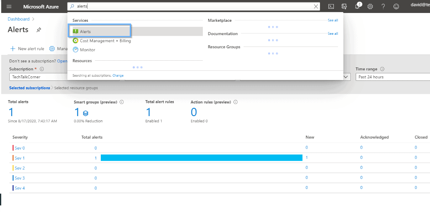The width and height of the screenshot is (430, 212).
Task: Click the Open link after 'Don't see a subscription?'
Action: click(x=62, y=61)
